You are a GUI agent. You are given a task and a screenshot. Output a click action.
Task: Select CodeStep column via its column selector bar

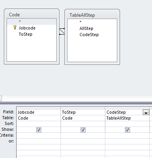coord(127,108)
